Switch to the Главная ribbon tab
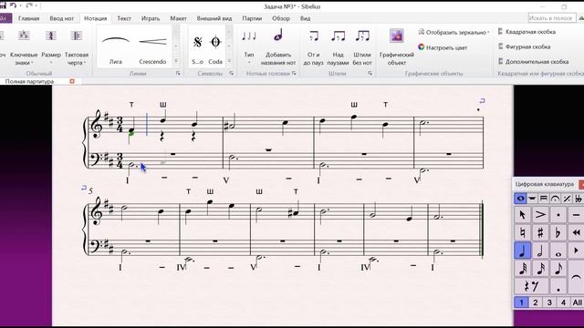 [28, 18]
